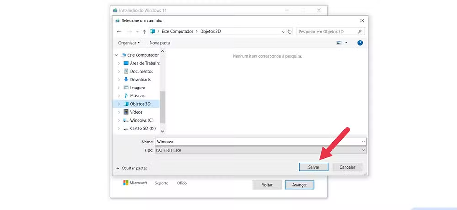Select Músicas in the sidebar

pos(137,96)
